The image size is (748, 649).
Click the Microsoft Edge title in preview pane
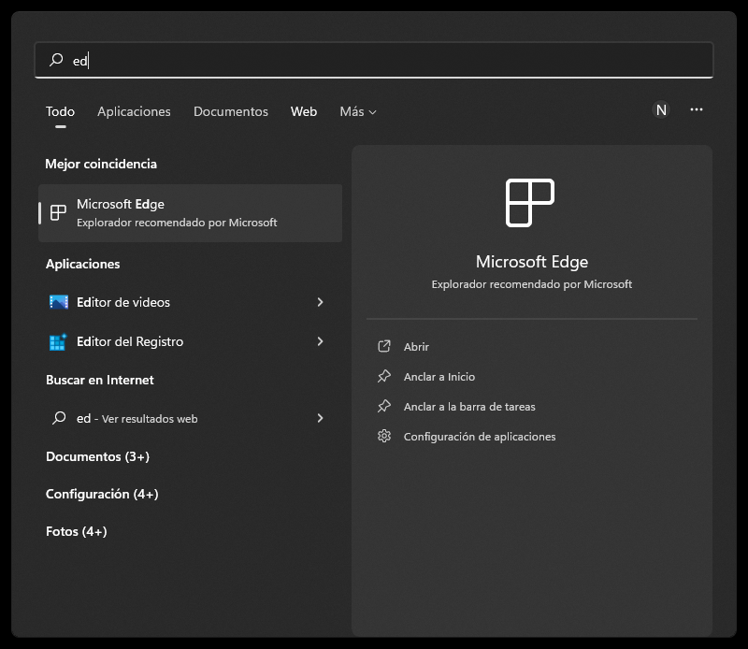(x=532, y=262)
